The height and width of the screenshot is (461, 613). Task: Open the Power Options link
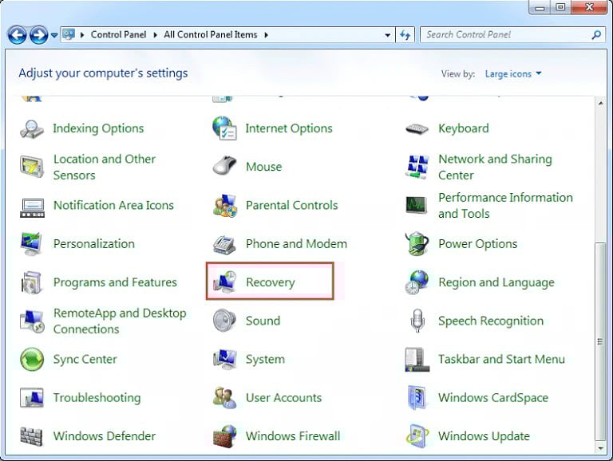click(x=478, y=244)
